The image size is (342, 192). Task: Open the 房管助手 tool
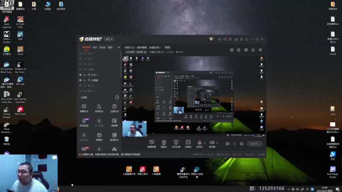click(x=99, y=108)
